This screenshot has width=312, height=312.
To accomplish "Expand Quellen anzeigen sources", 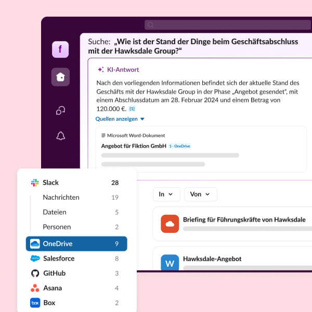I will 120,119.
